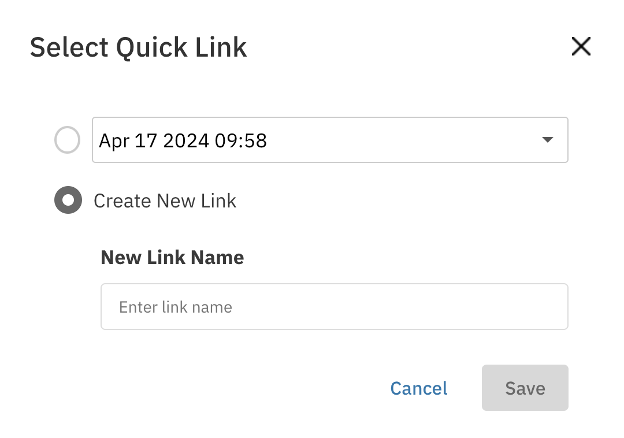Click the Create New Link label text
Viewport: 624px width, 438px height.
(165, 201)
